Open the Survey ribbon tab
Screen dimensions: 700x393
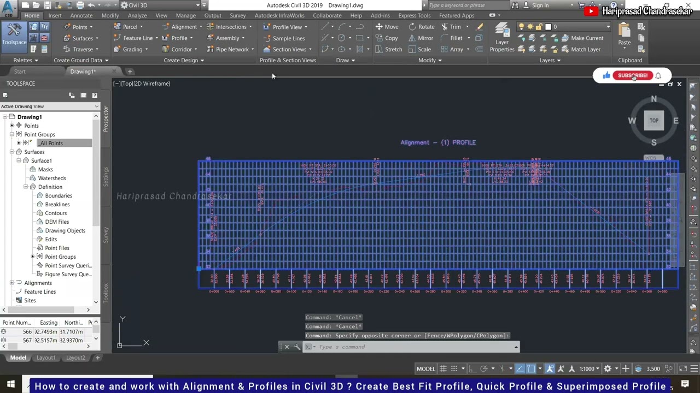(x=237, y=15)
